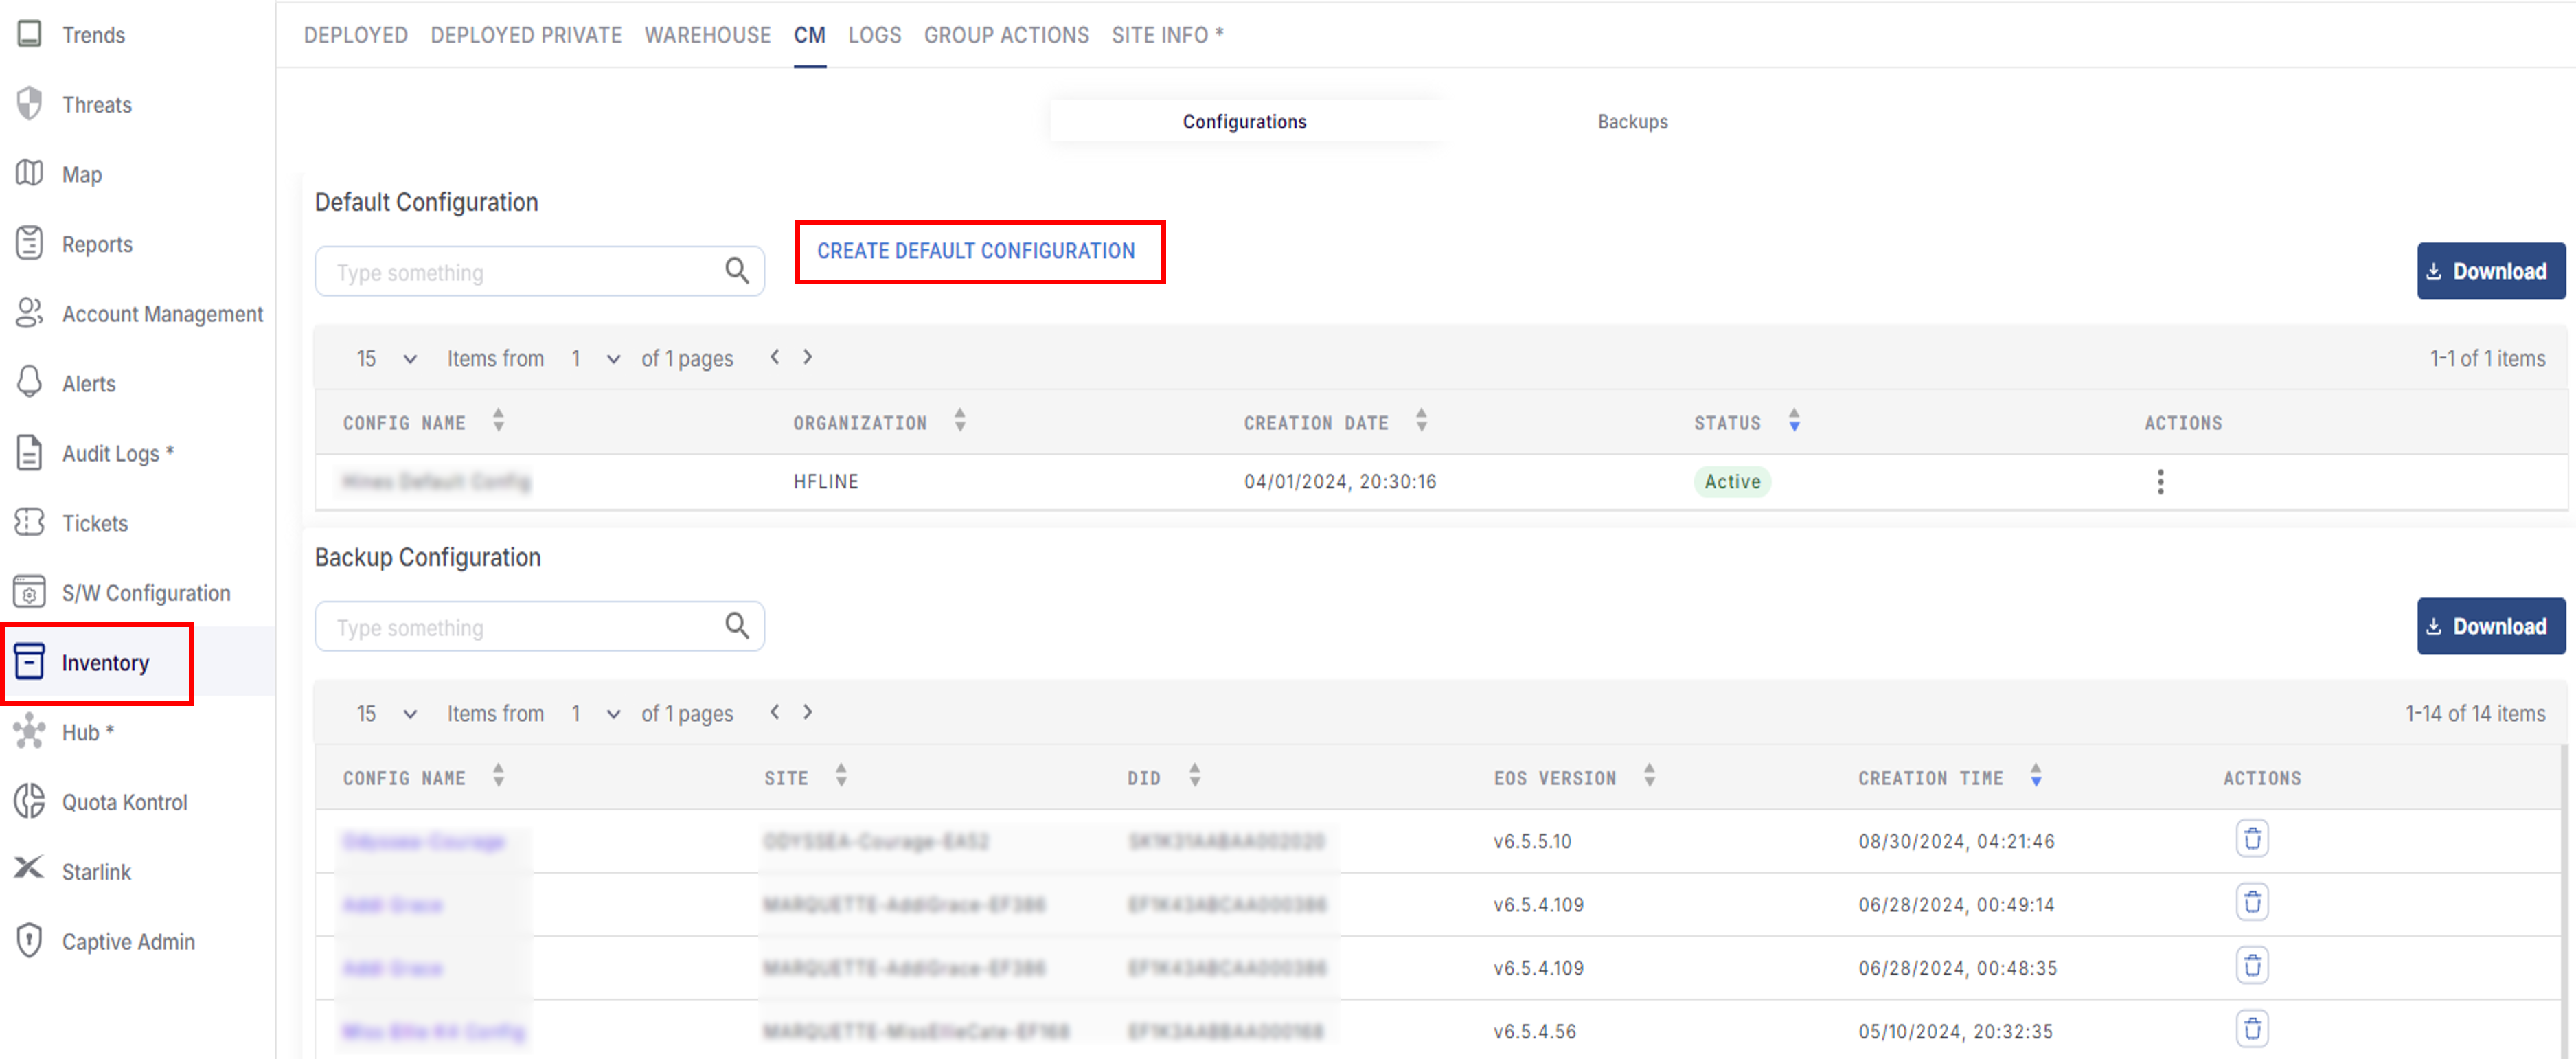Switch to the Warehouse tab
The height and width of the screenshot is (1059, 2576).
point(707,35)
